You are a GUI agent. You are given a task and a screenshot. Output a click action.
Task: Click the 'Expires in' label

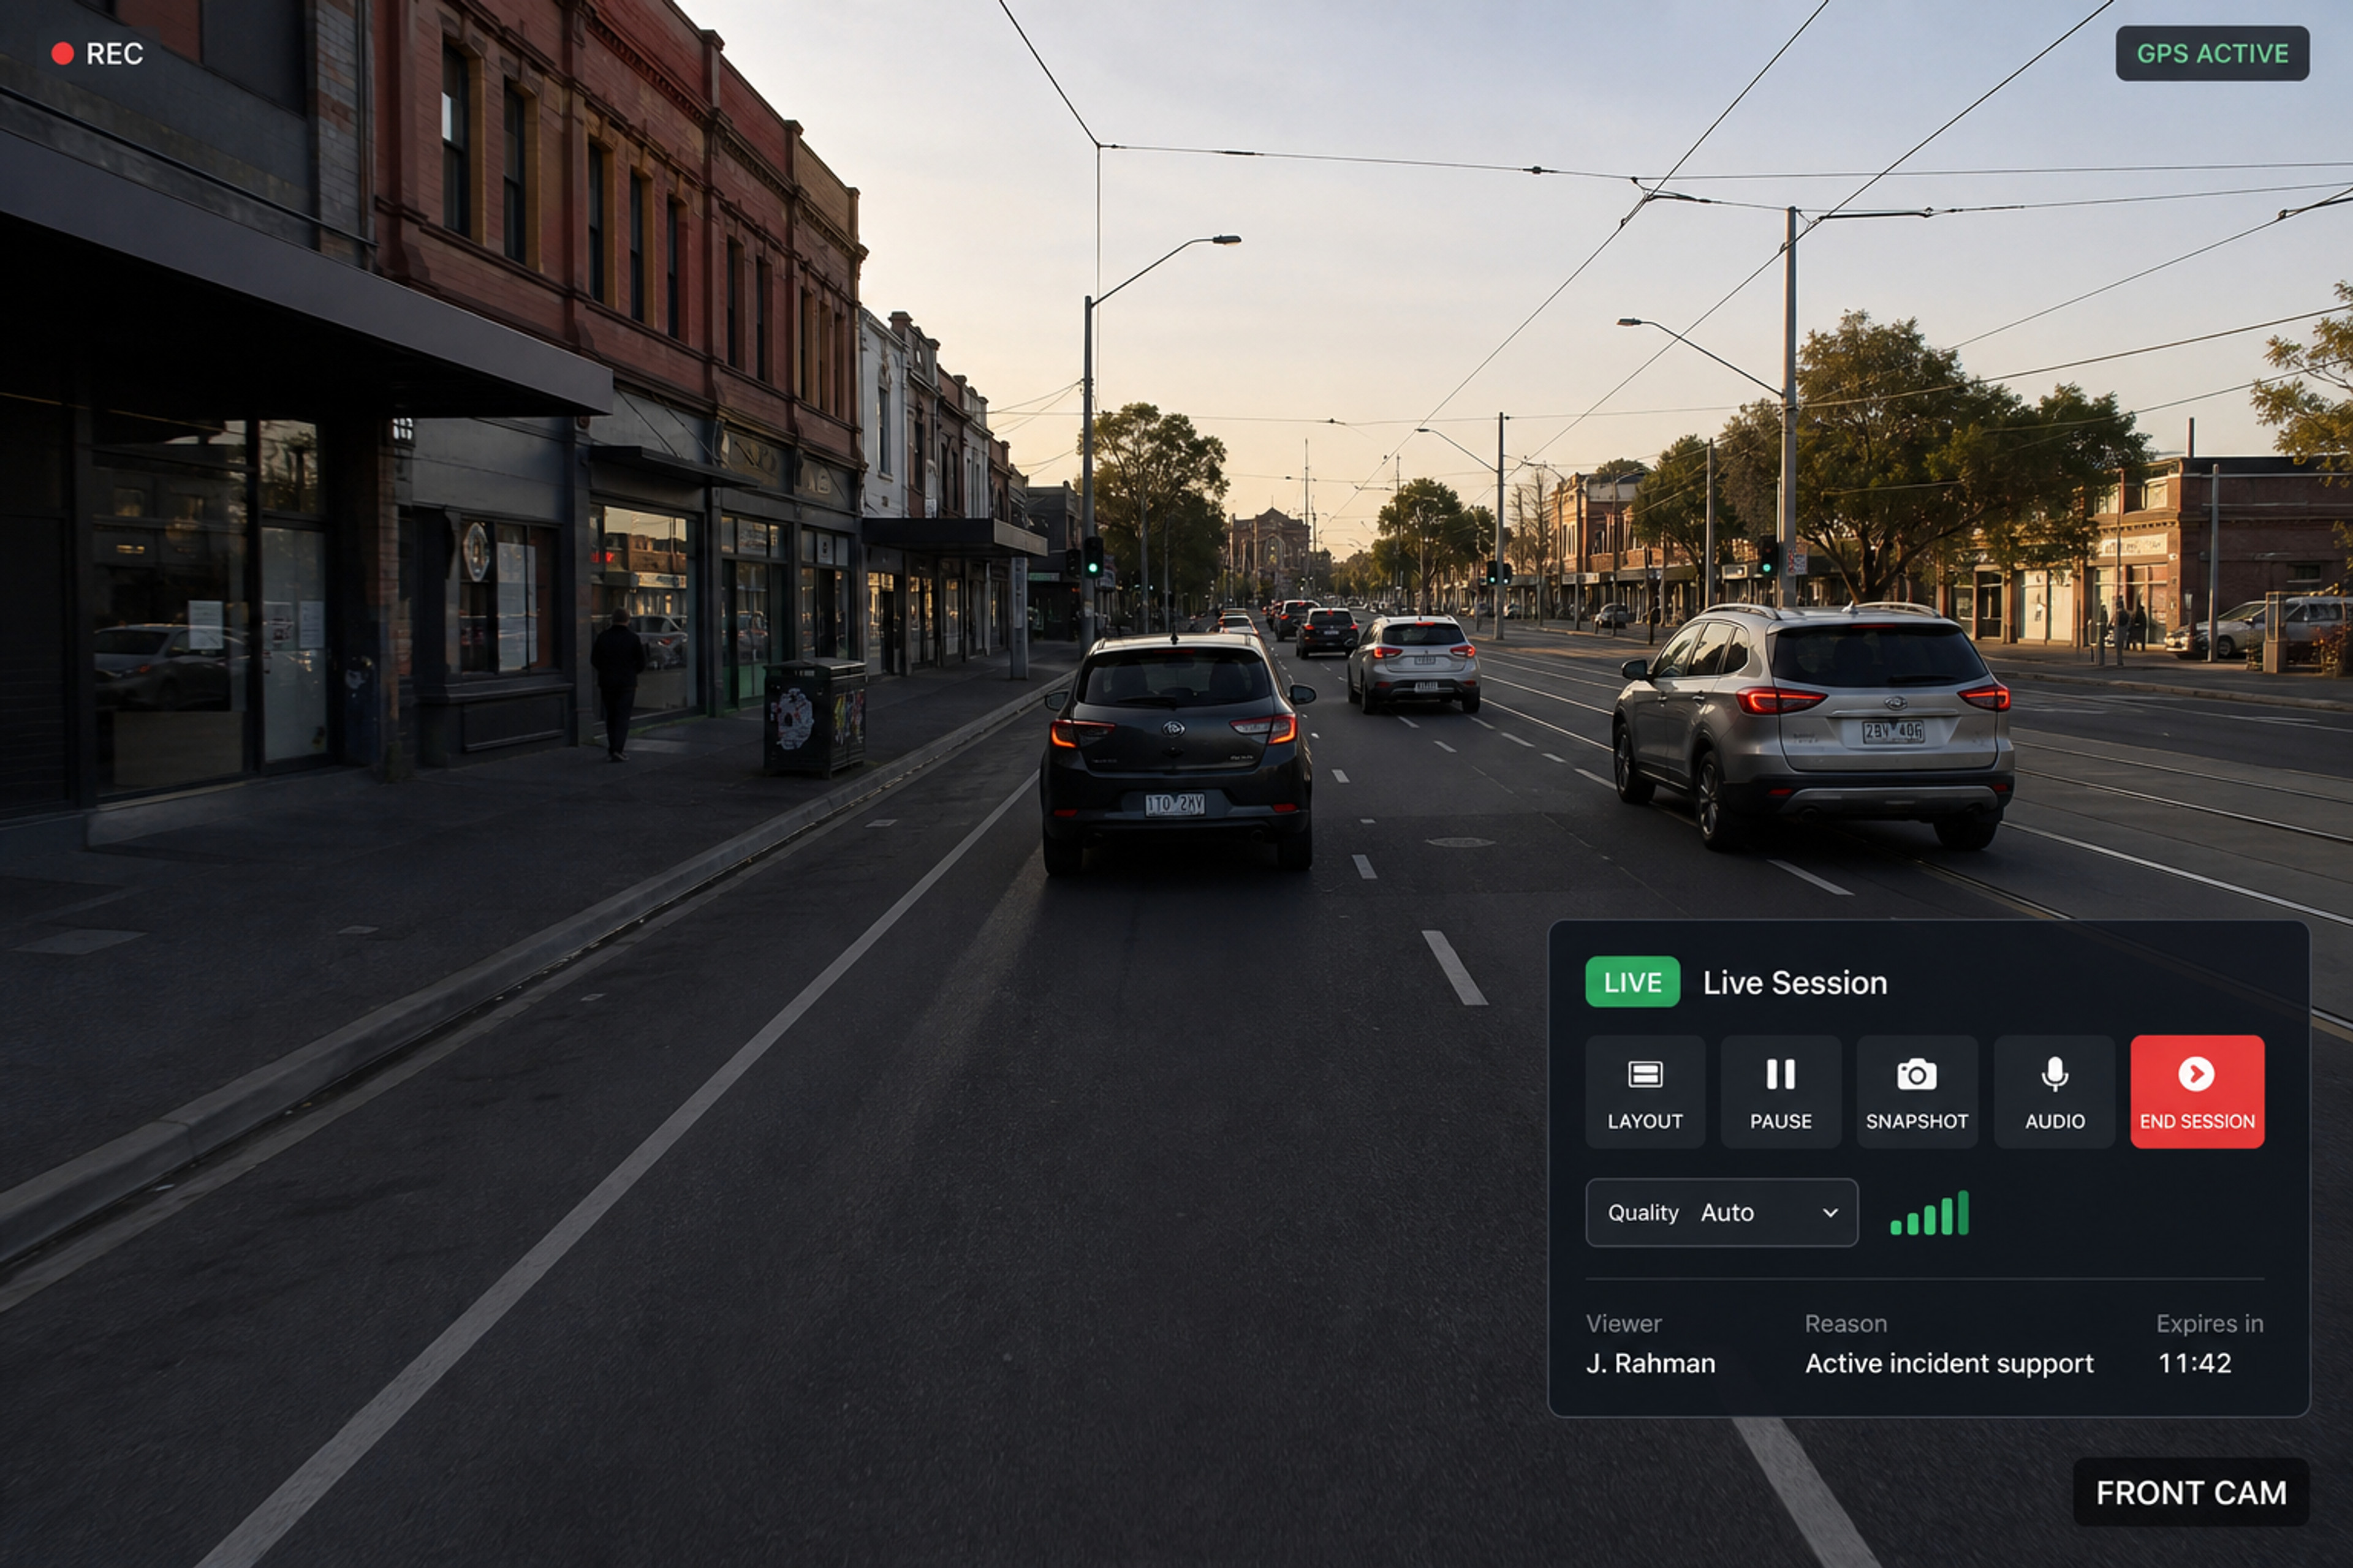point(2209,1323)
